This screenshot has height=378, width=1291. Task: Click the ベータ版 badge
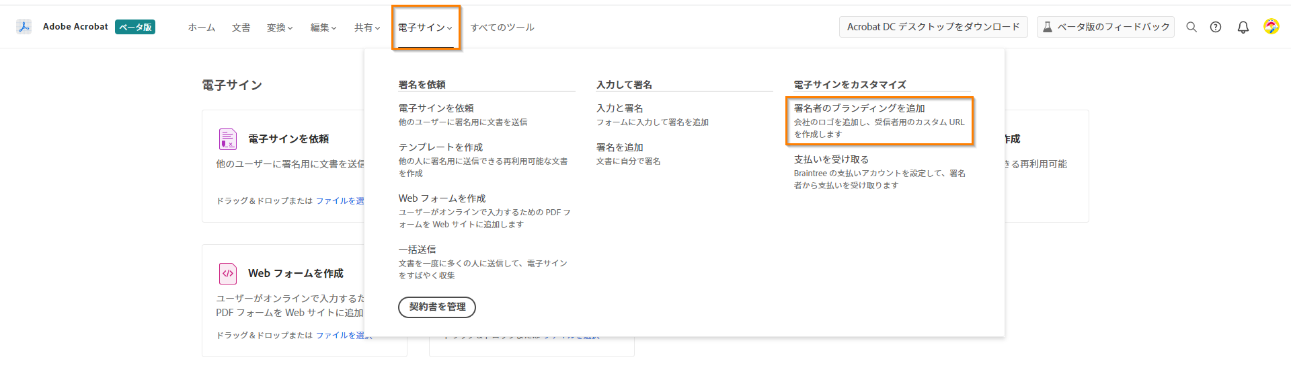[135, 27]
